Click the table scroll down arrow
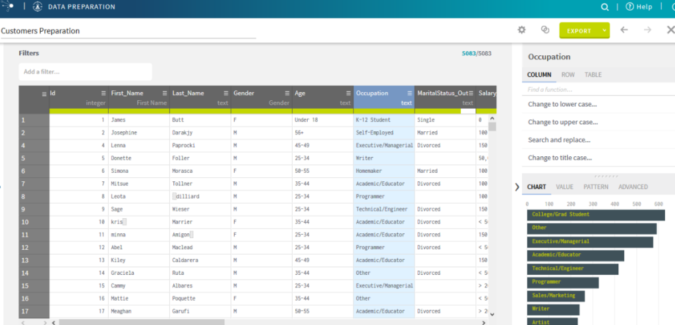 (x=492, y=314)
